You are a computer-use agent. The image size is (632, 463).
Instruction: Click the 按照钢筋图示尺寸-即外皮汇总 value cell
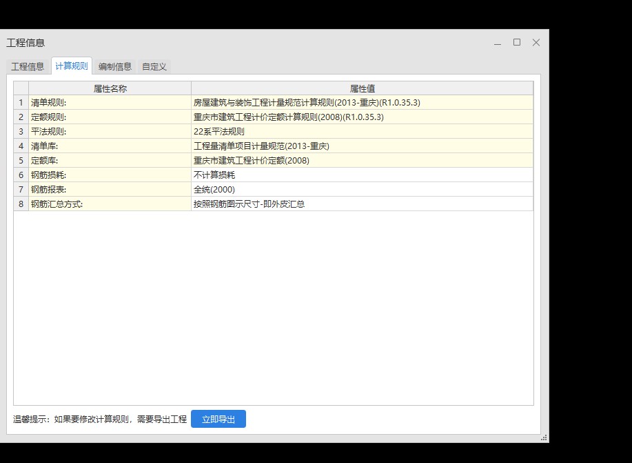[x=363, y=204]
